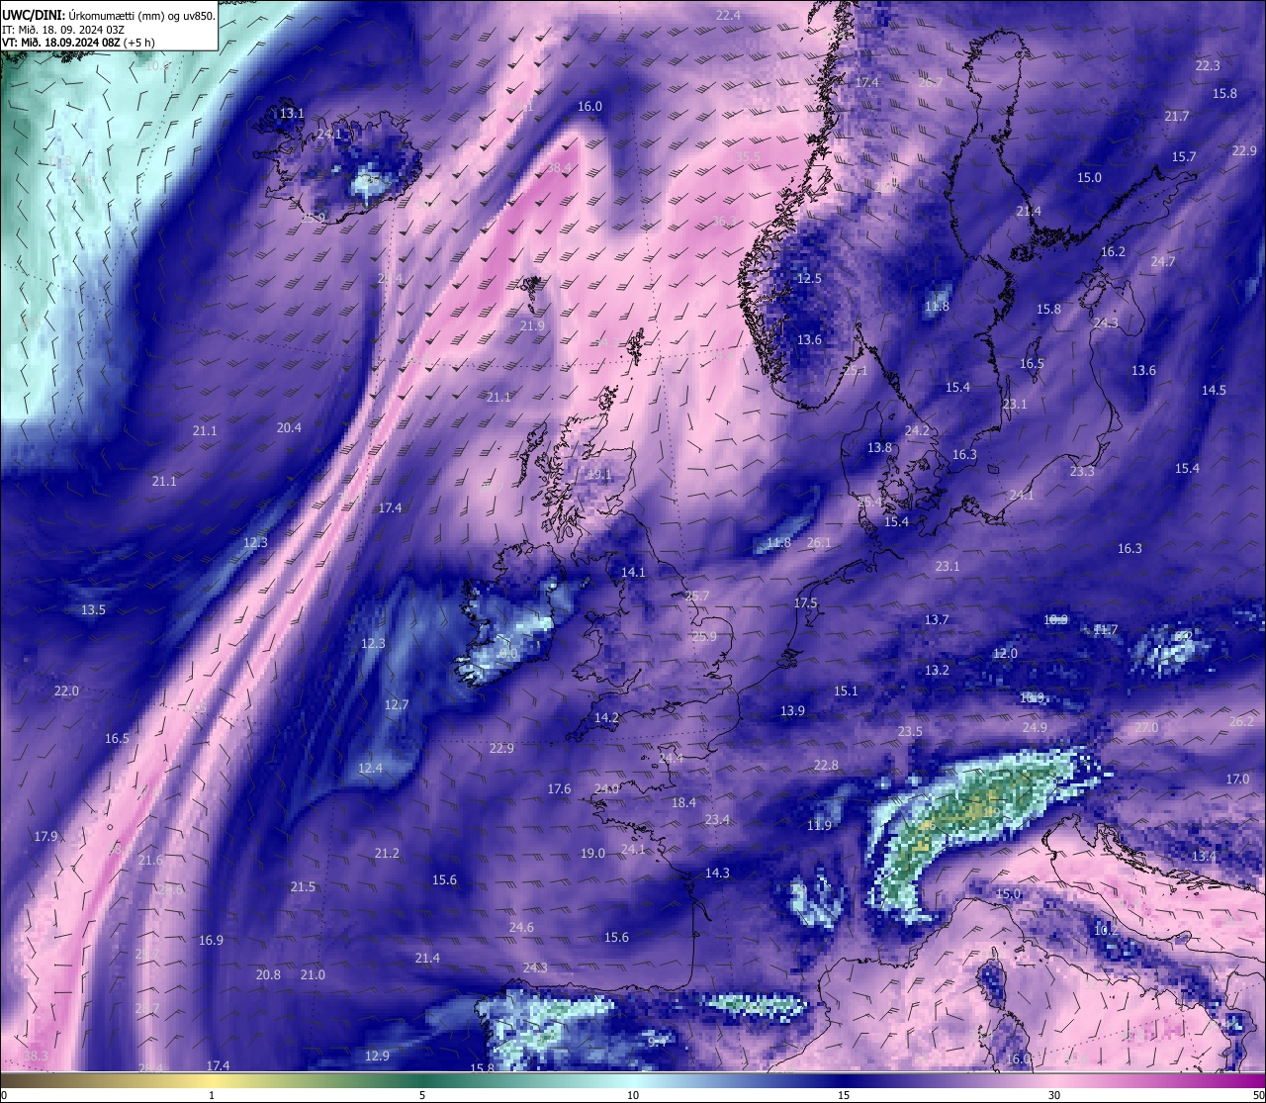
Task: Select the 15.7 value label
Action: click(1184, 157)
